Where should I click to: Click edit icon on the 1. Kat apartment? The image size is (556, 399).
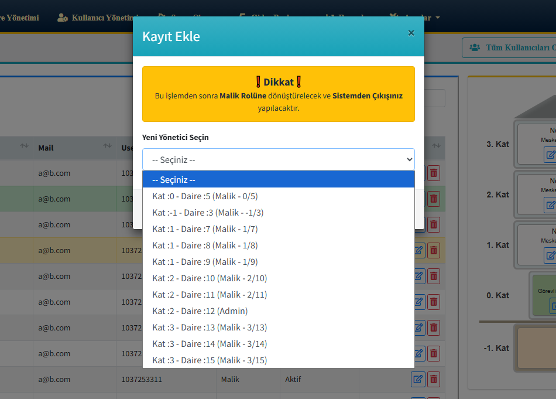pyautogui.click(x=550, y=255)
